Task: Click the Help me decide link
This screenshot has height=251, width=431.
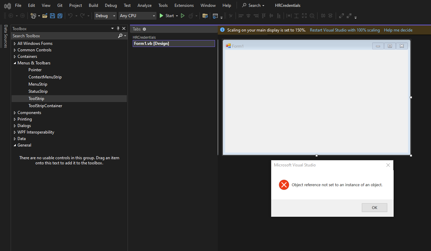Action: coord(398,30)
